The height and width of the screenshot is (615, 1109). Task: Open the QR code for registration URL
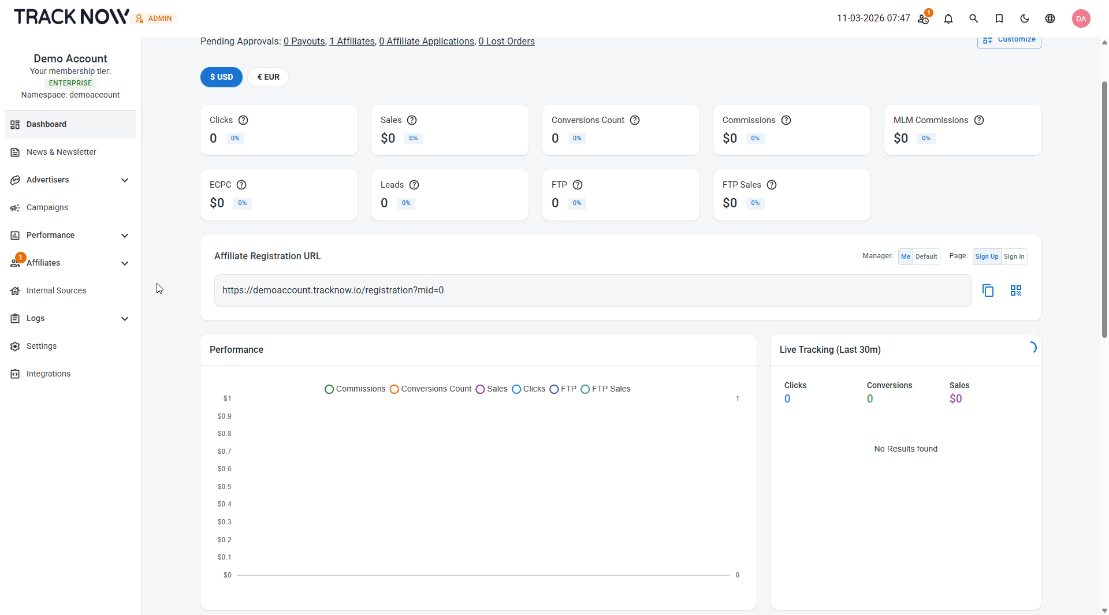click(x=1015, y=290)
